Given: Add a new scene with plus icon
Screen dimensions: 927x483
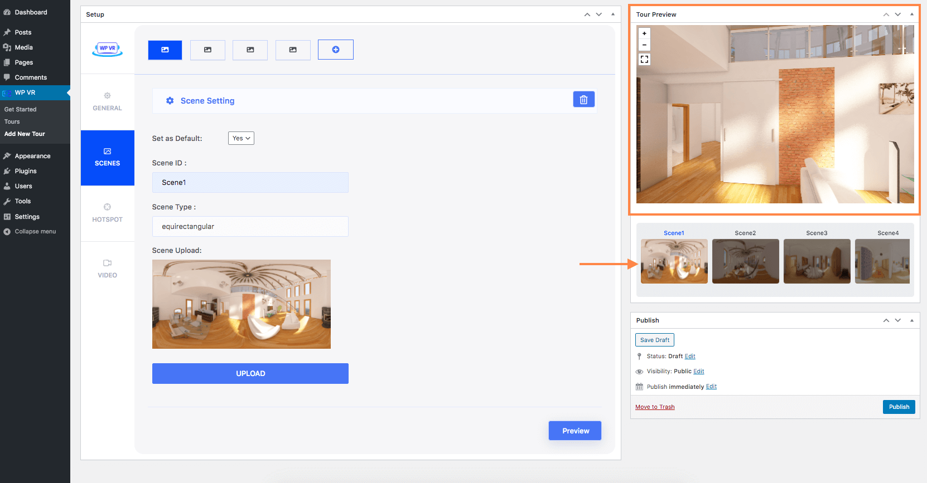Looking at the screenshot, I should point(336,50).
